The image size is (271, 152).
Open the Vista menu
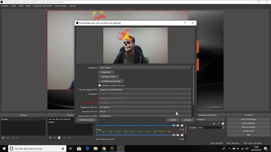click(21, 6)
